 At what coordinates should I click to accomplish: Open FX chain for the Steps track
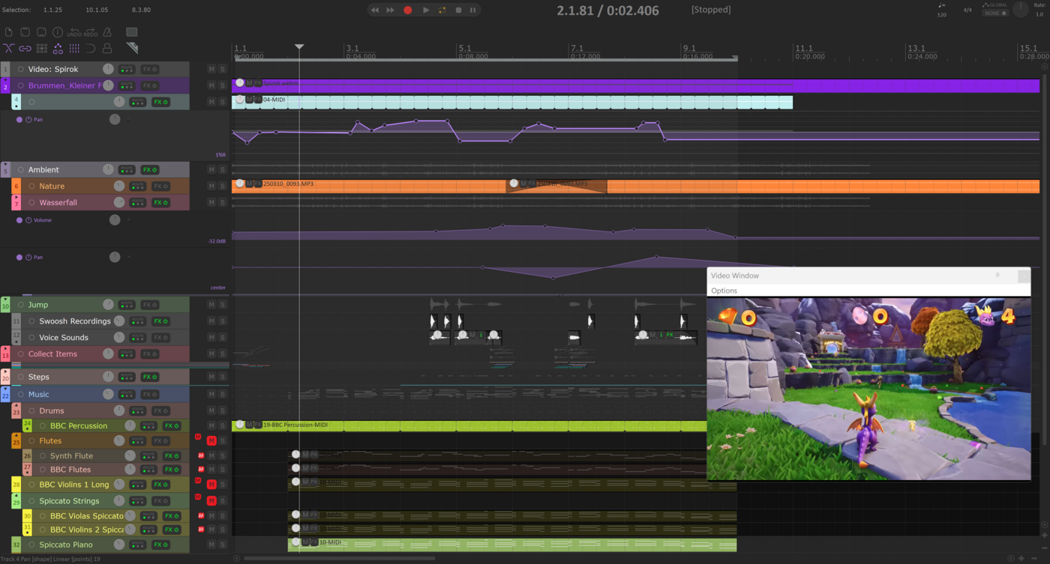(150, 377)
